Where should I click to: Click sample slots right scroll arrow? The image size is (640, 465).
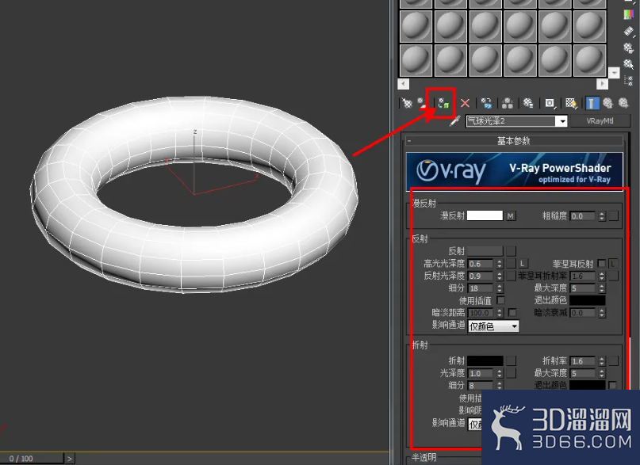click(x=602, y=83)
